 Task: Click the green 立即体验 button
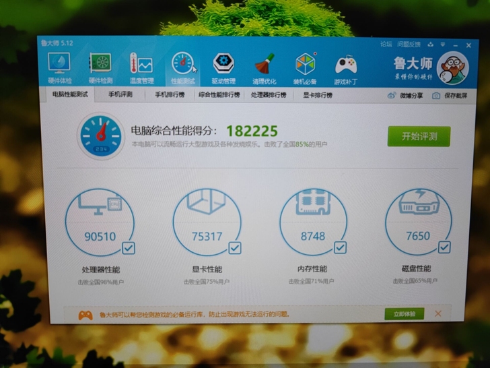click(405, 314)
